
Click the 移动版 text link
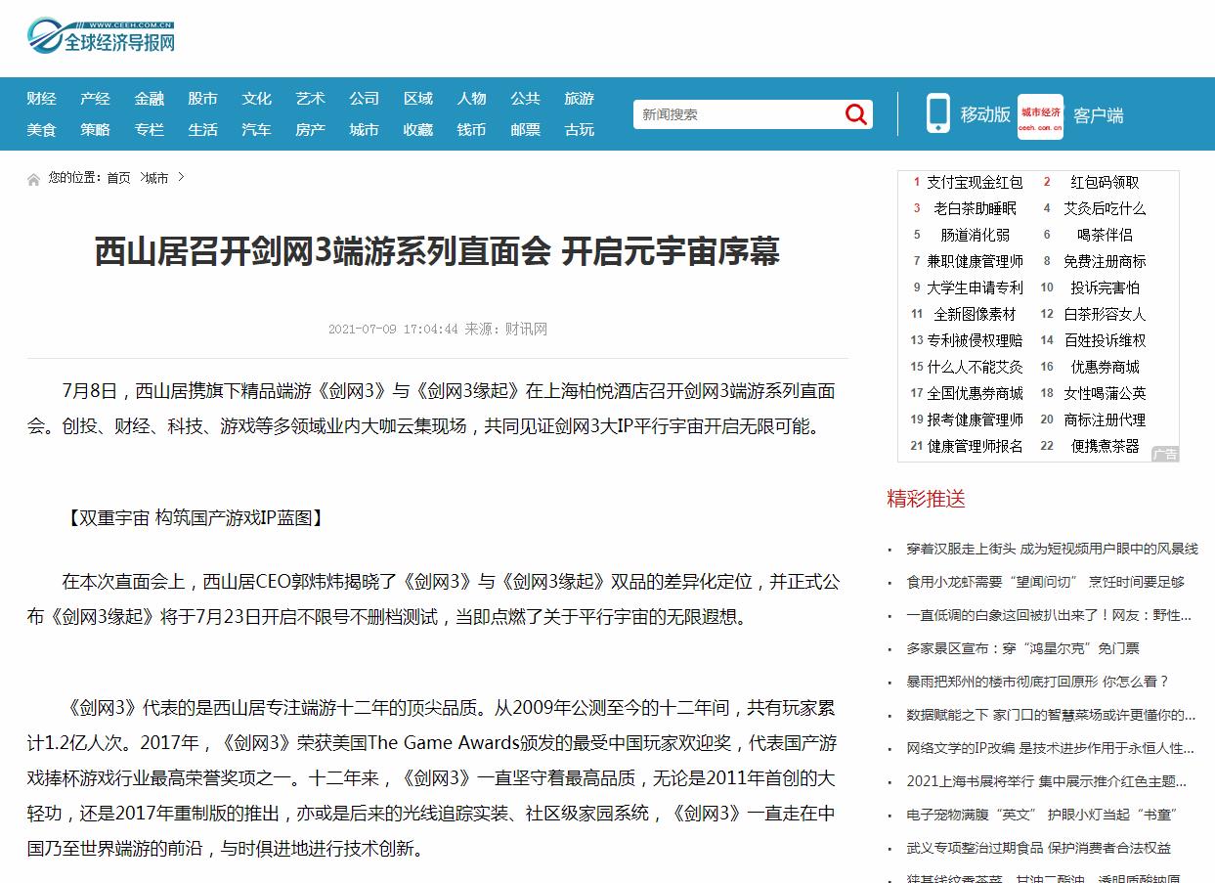(x=985, y=114)
